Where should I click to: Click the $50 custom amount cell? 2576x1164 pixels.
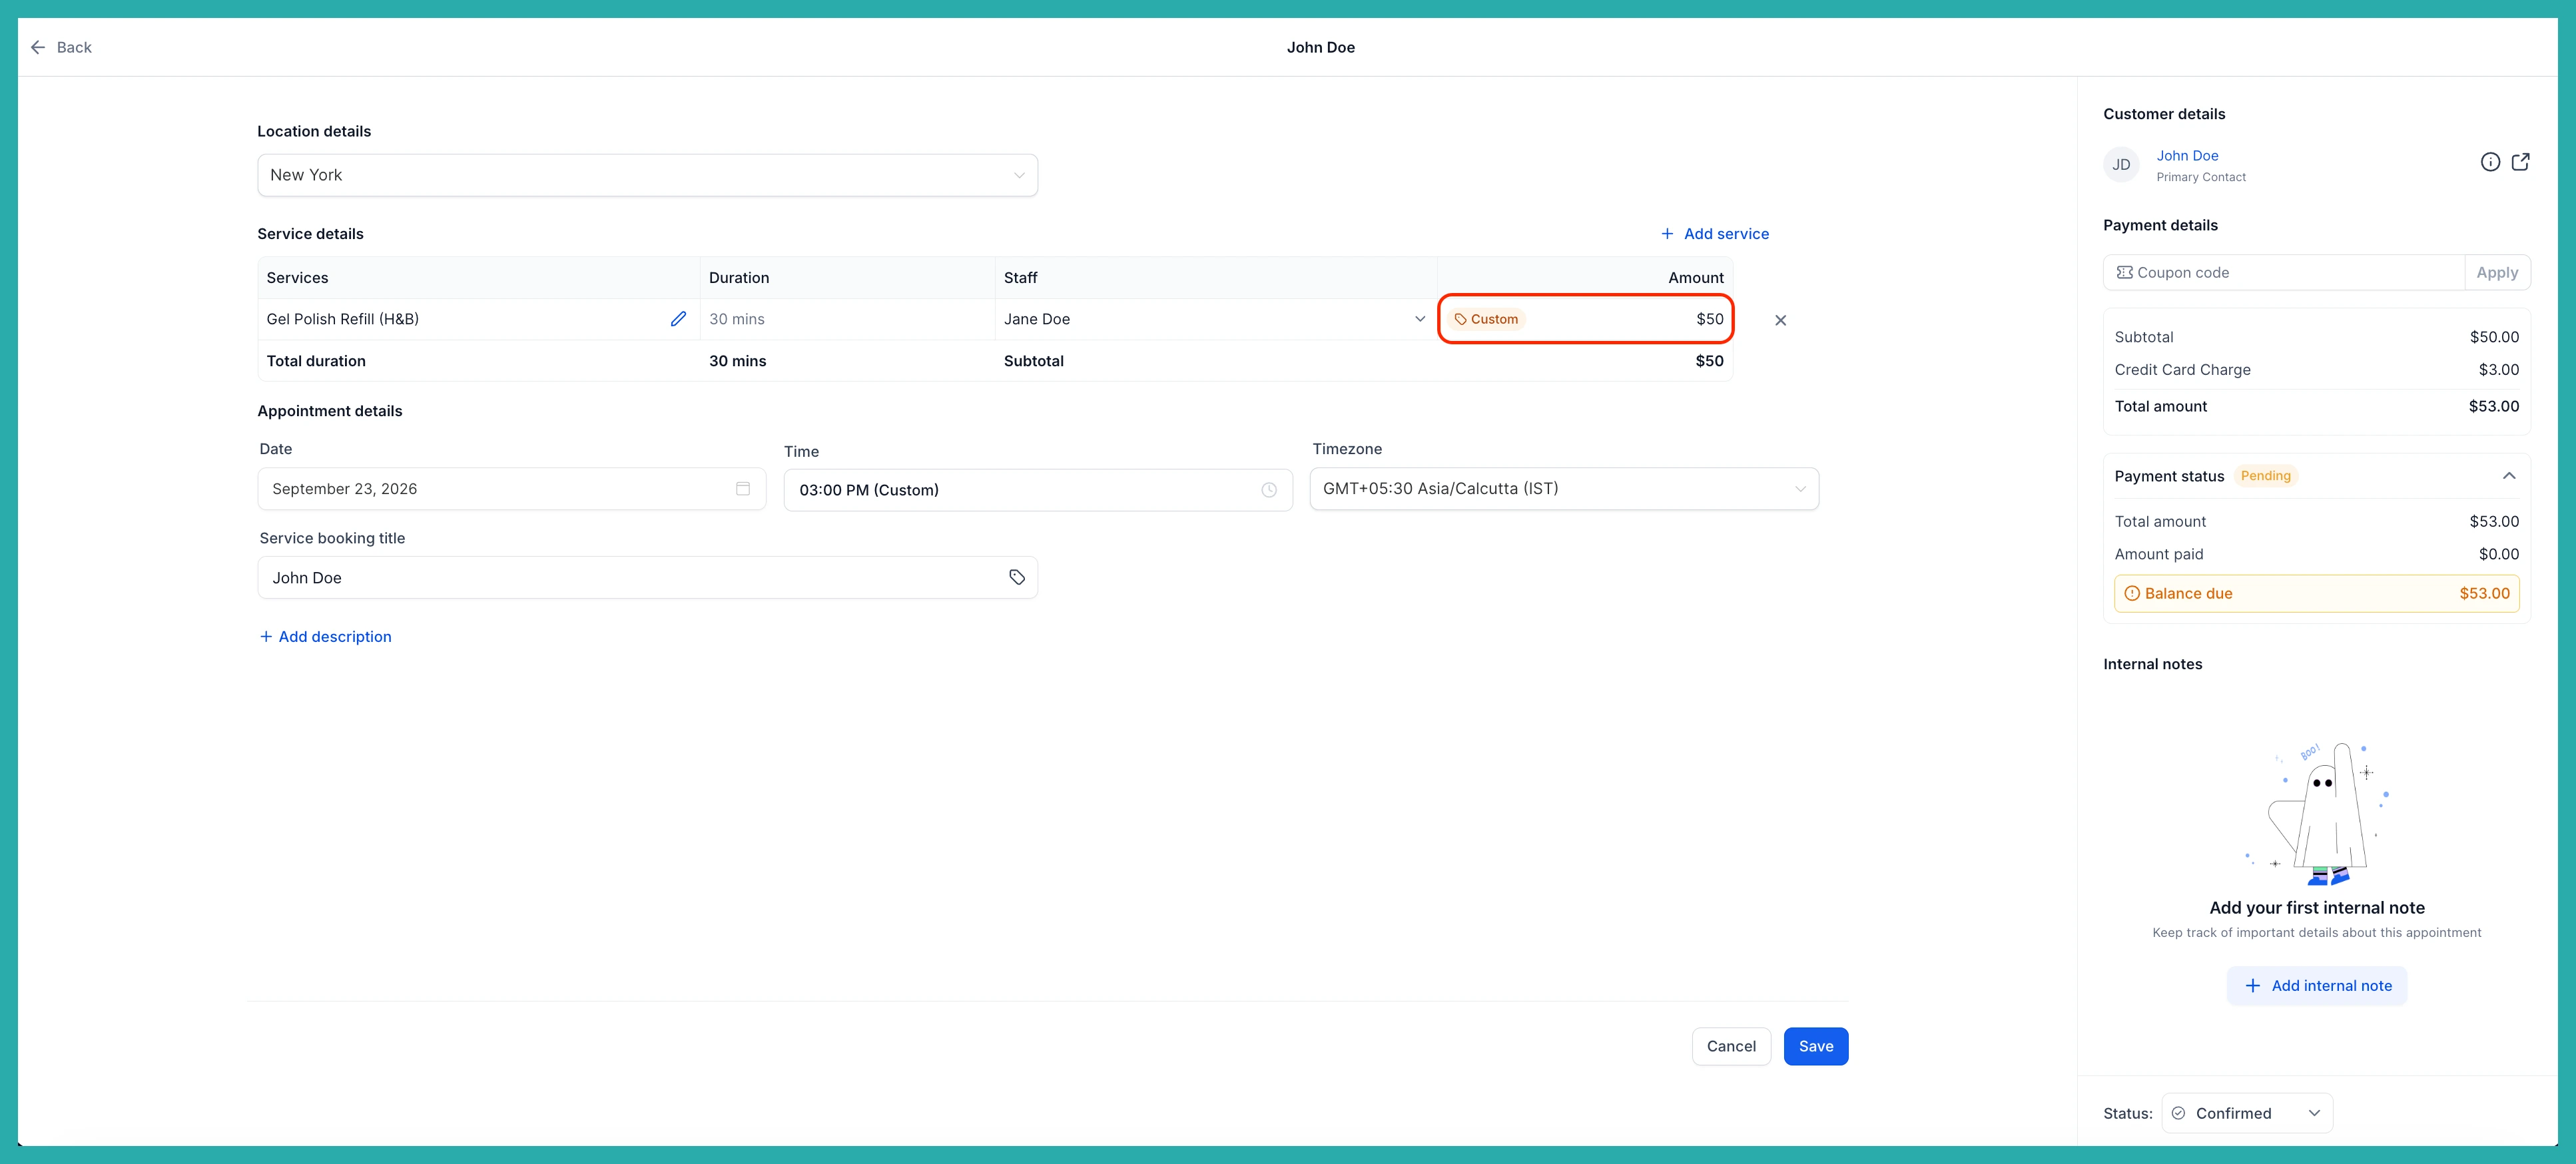click(1586, 319)
